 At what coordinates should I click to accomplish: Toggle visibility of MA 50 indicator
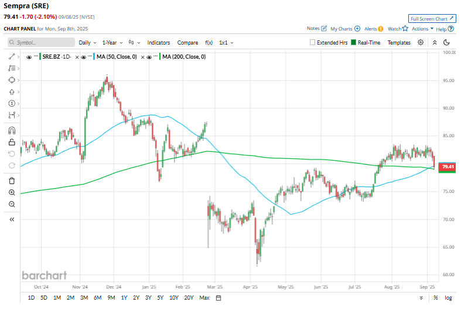(x=84, y=57)
